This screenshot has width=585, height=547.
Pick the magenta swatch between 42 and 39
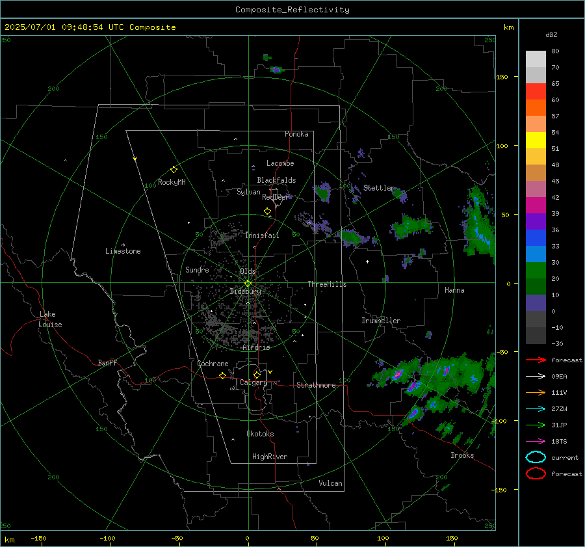click(x=536, y=206)
